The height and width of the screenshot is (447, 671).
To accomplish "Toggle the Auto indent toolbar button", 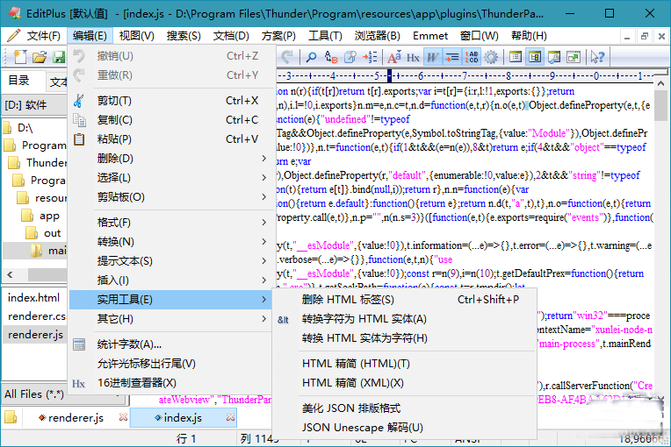I will point(452,57).
